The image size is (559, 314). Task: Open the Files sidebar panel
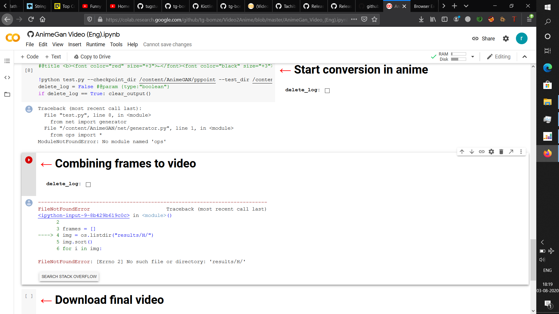pyautogui.click(x=7, y=94)
